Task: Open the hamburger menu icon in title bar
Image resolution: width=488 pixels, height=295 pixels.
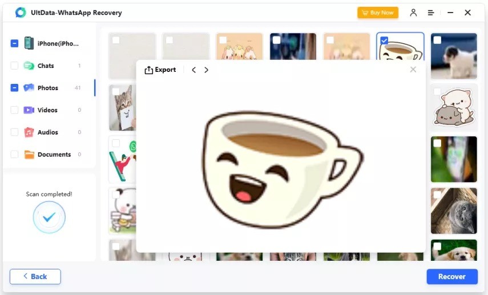Action: (431, 13)
